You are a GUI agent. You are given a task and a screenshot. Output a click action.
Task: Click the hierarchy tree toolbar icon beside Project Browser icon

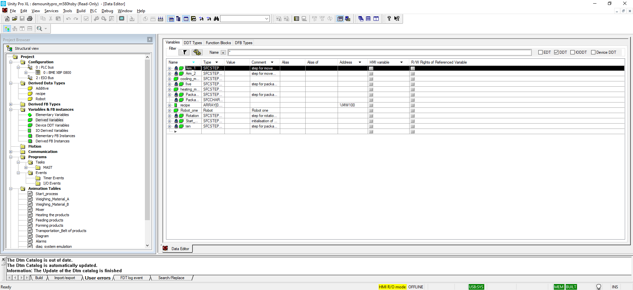click(179, 19)
